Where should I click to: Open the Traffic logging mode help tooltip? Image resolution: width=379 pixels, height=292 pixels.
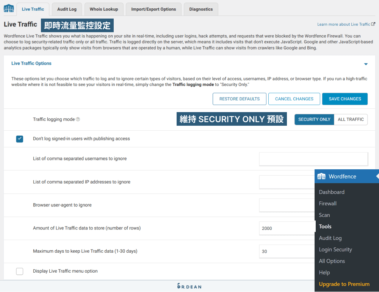pyautogui.click(x=78, y=119)
